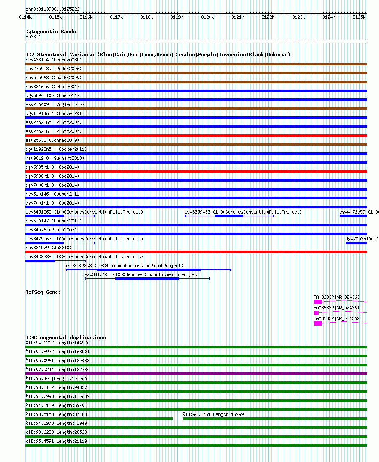Click the %ID:94.3129|Length:69701 duplication label
Image resolution: width=379 pixels, height=462 pixels.
tap(56, 405)
